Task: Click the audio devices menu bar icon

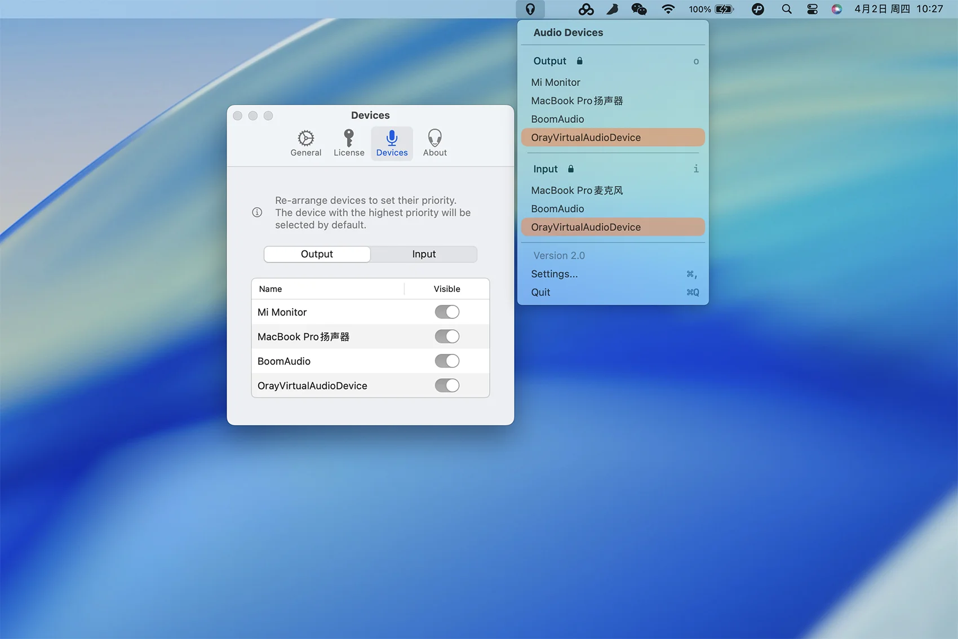Action: click(x=530, y=9)
